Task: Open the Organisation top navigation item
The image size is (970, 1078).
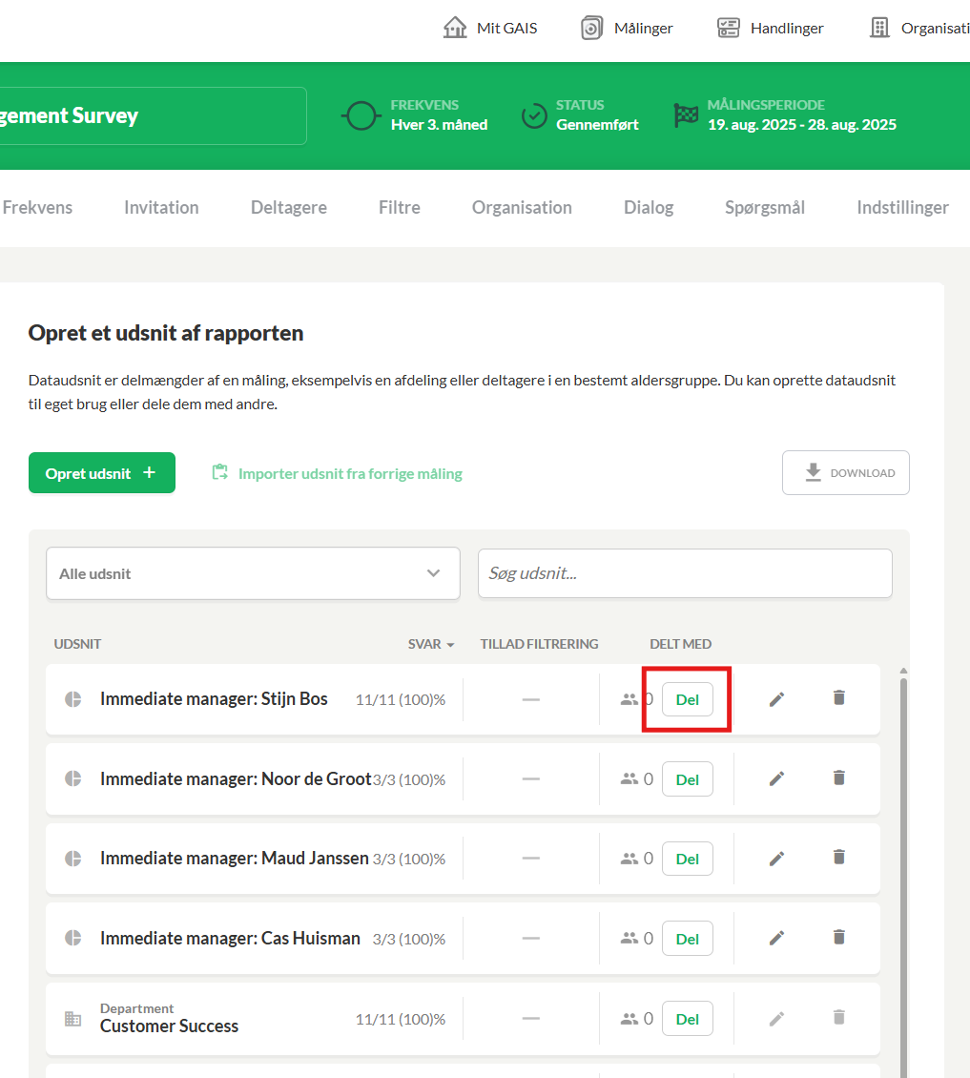Action: 919,29
